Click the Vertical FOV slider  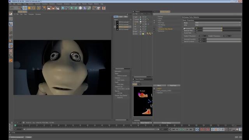tap(222, 30)
